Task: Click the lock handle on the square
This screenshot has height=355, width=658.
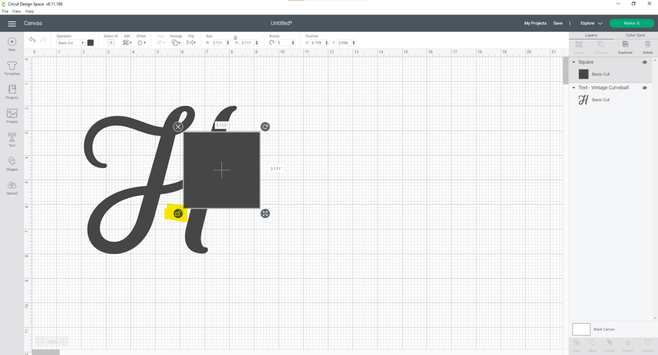Action: (178, 214)
